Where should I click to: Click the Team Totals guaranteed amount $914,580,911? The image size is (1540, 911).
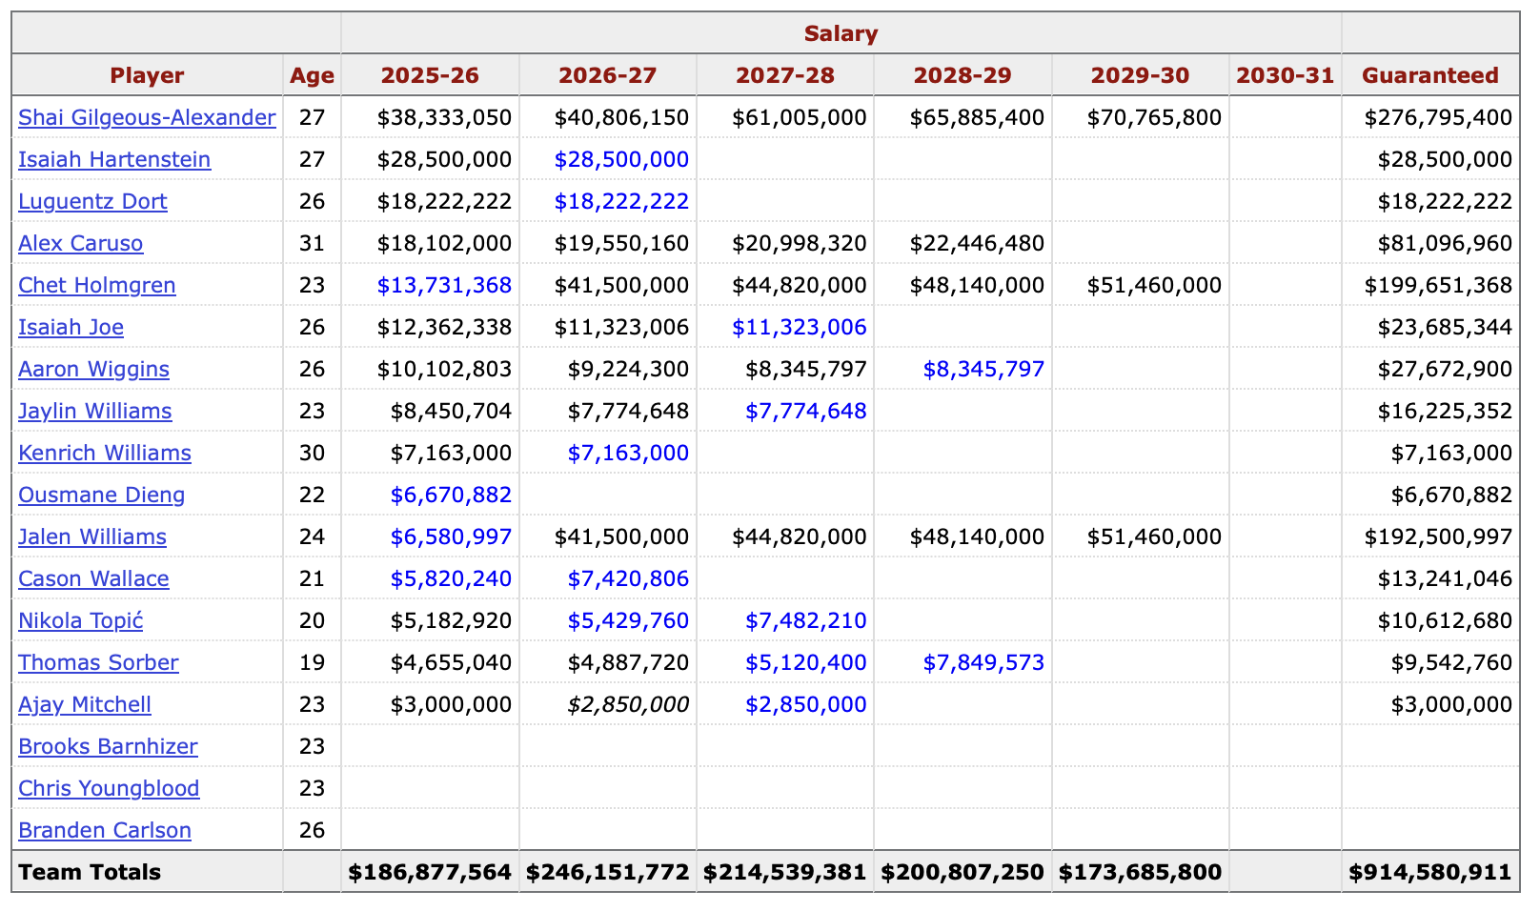tap(1429, 872)
